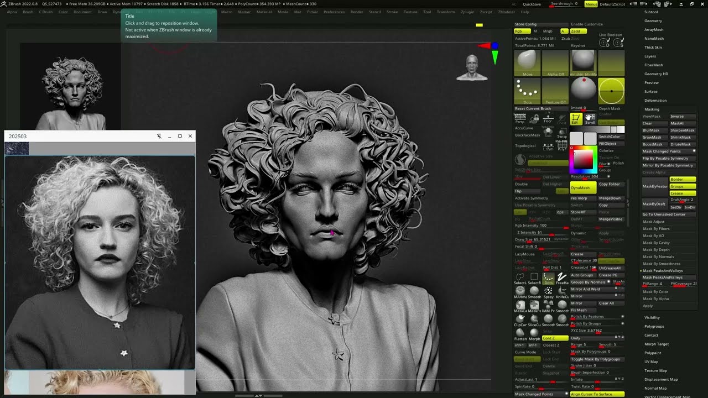Open the Preferences menu
The height and width of the screenshot is (398, 708).
[334, 12]
